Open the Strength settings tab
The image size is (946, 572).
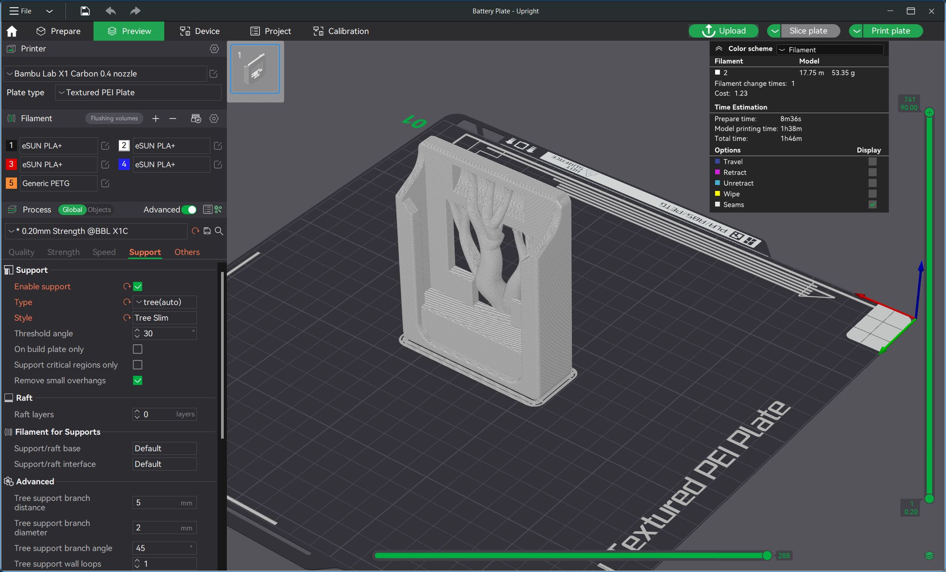(x=63, y=252)
